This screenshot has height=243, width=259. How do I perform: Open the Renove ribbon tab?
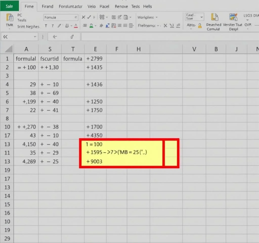(121, 6)
